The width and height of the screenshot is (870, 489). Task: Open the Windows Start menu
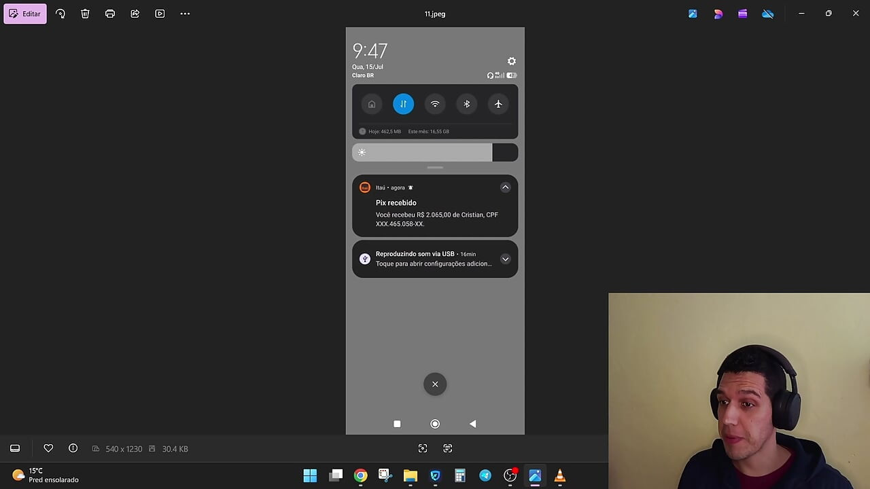pos(310,475)
